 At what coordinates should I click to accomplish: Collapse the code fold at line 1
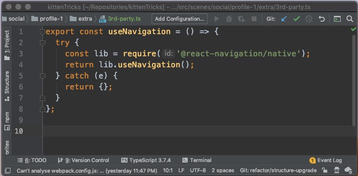pos(42,32)
